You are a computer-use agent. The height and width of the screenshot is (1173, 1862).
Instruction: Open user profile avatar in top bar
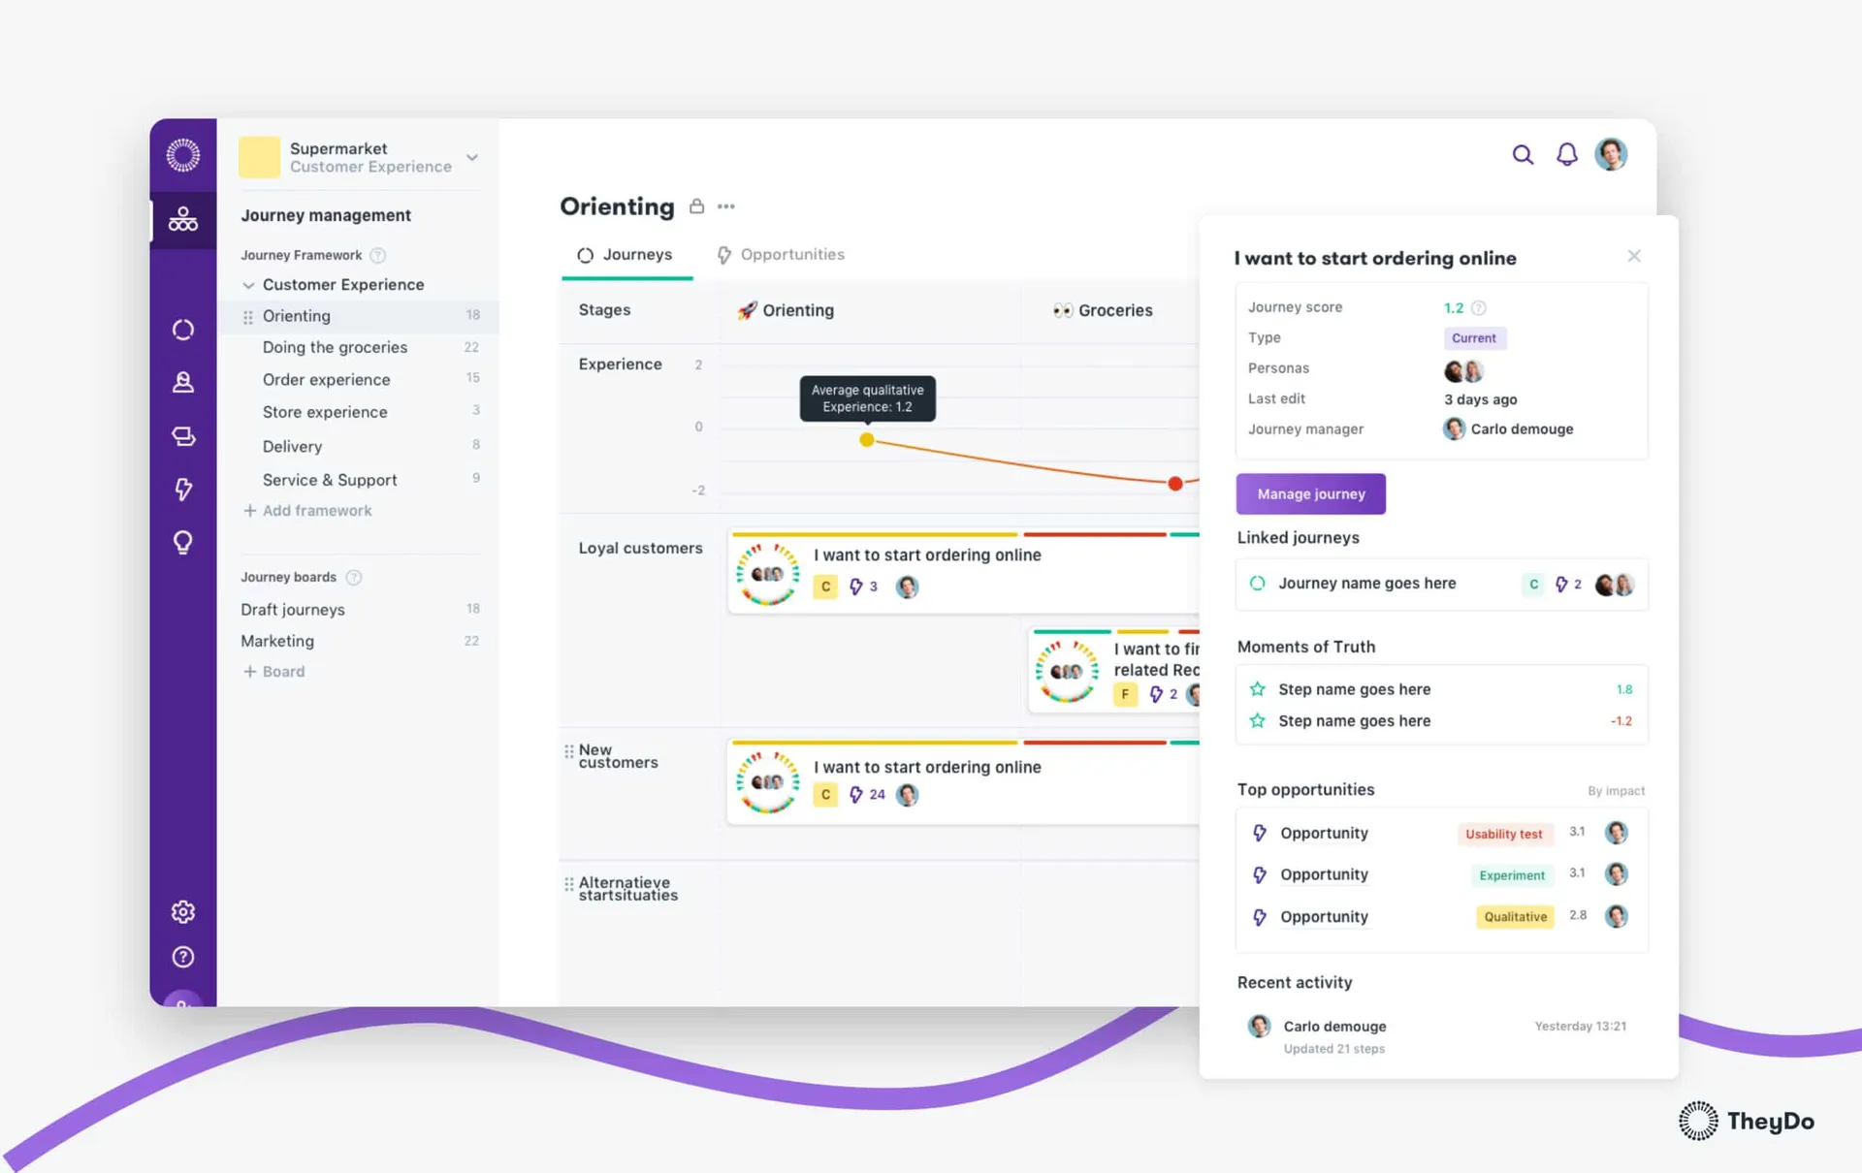[x=1611, y=154]
